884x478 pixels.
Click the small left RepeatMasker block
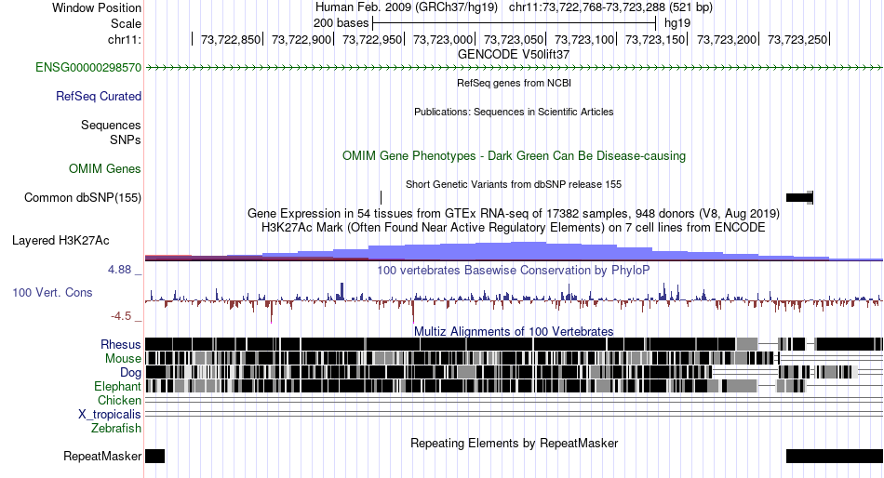point(155,456)
